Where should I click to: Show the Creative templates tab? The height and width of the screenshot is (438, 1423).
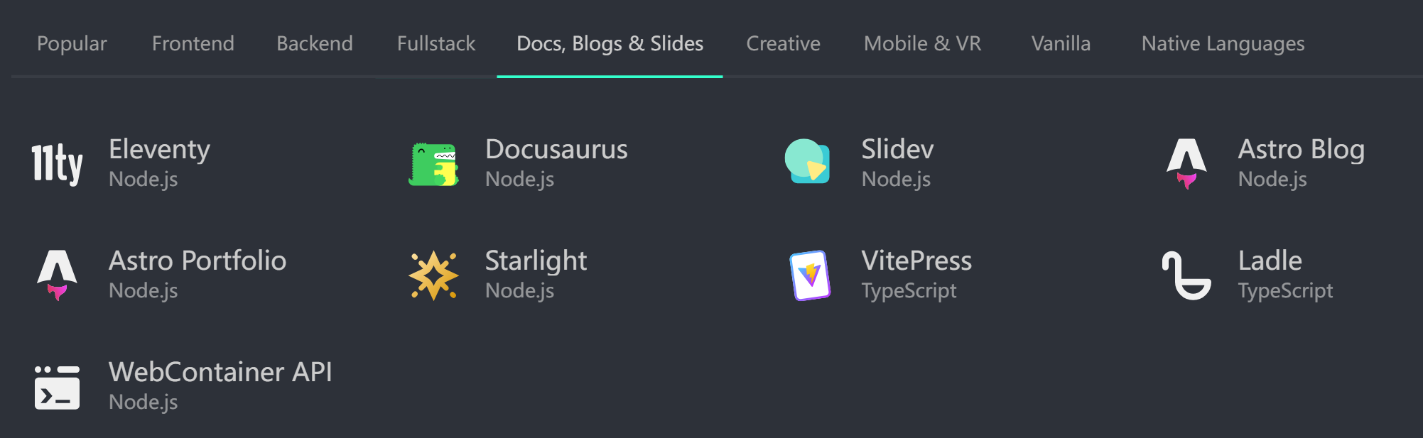pyautogui.click(x=783, y=44)
